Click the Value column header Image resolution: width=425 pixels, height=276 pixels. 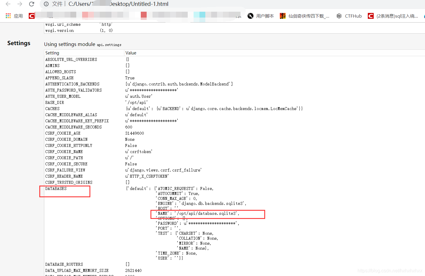131,53
